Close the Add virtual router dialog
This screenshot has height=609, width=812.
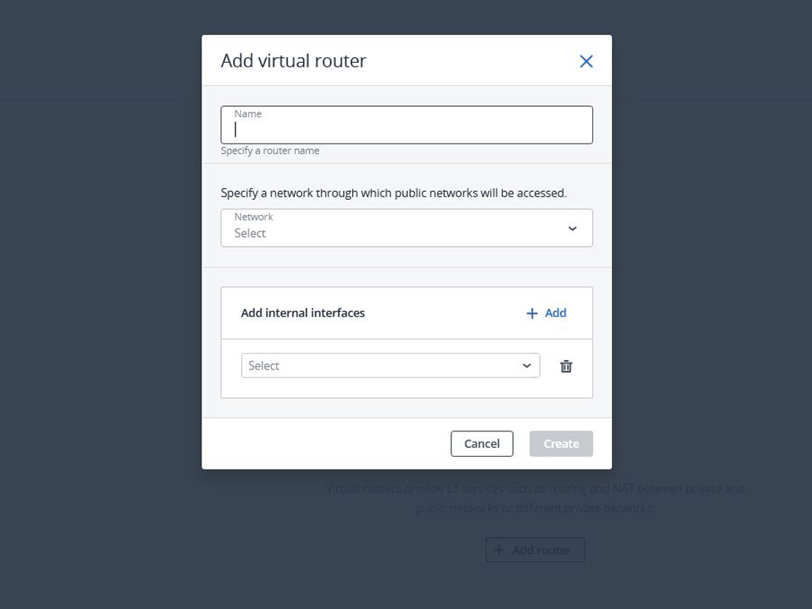point(586,61)
